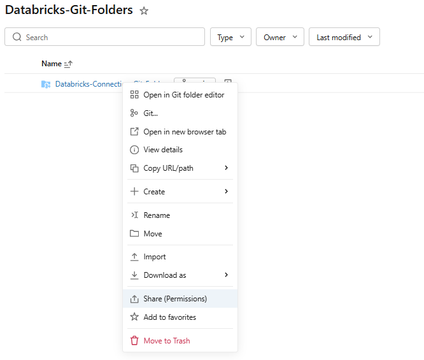Screen dimensions: 424x360
Task: Click the star icon beside Add to favorites
Action: [134, 317]
